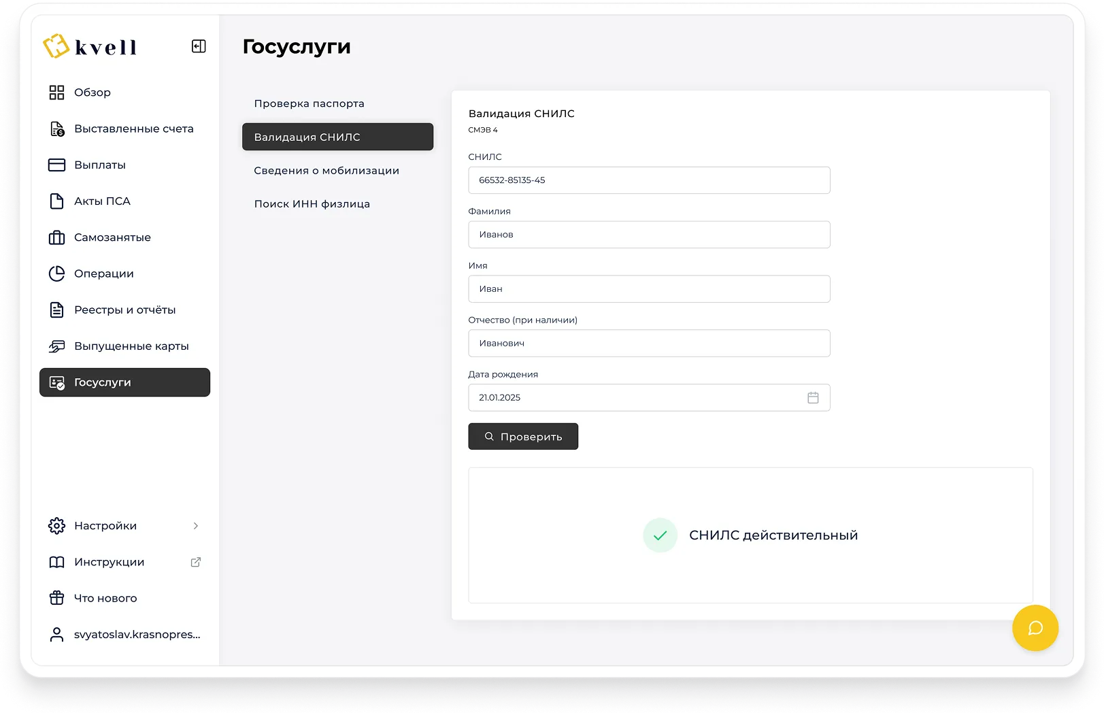
Task: Click the Операции pie chart icon
Action: tap(57, 273)
